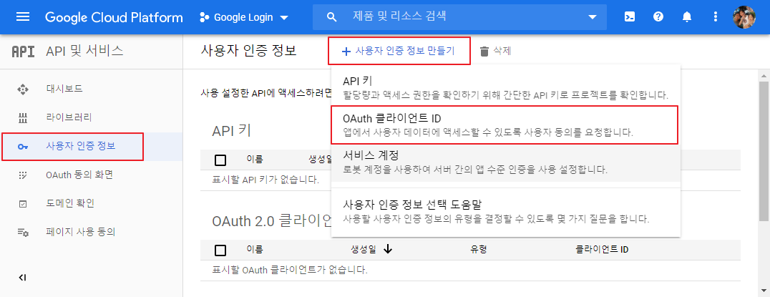Collapse the sidebar with the bottom arrow
Image resolution: width=770 pixels, height=297 pixels.
point(22,278)
